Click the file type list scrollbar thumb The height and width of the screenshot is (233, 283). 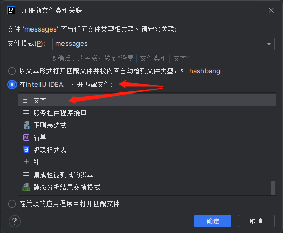273,188
